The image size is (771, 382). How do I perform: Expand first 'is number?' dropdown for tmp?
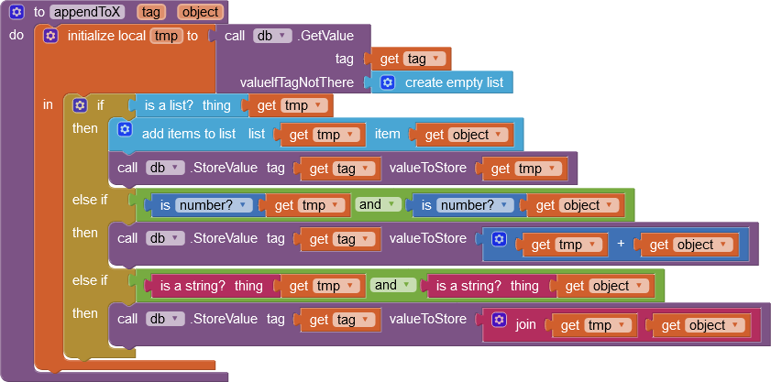pyautogui.click(x=214, y=205)
